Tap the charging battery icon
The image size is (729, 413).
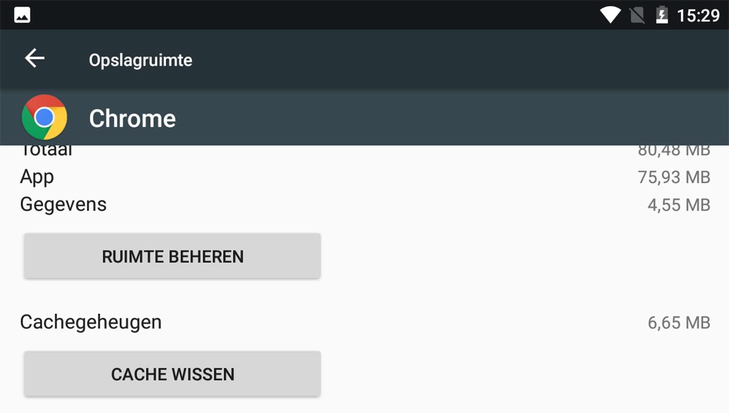click(x=662, y=15)
